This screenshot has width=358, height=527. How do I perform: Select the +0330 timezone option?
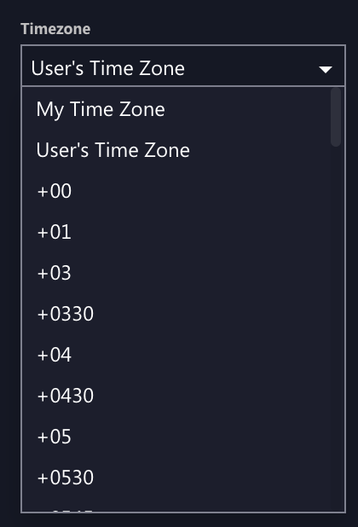click(176, 314)
